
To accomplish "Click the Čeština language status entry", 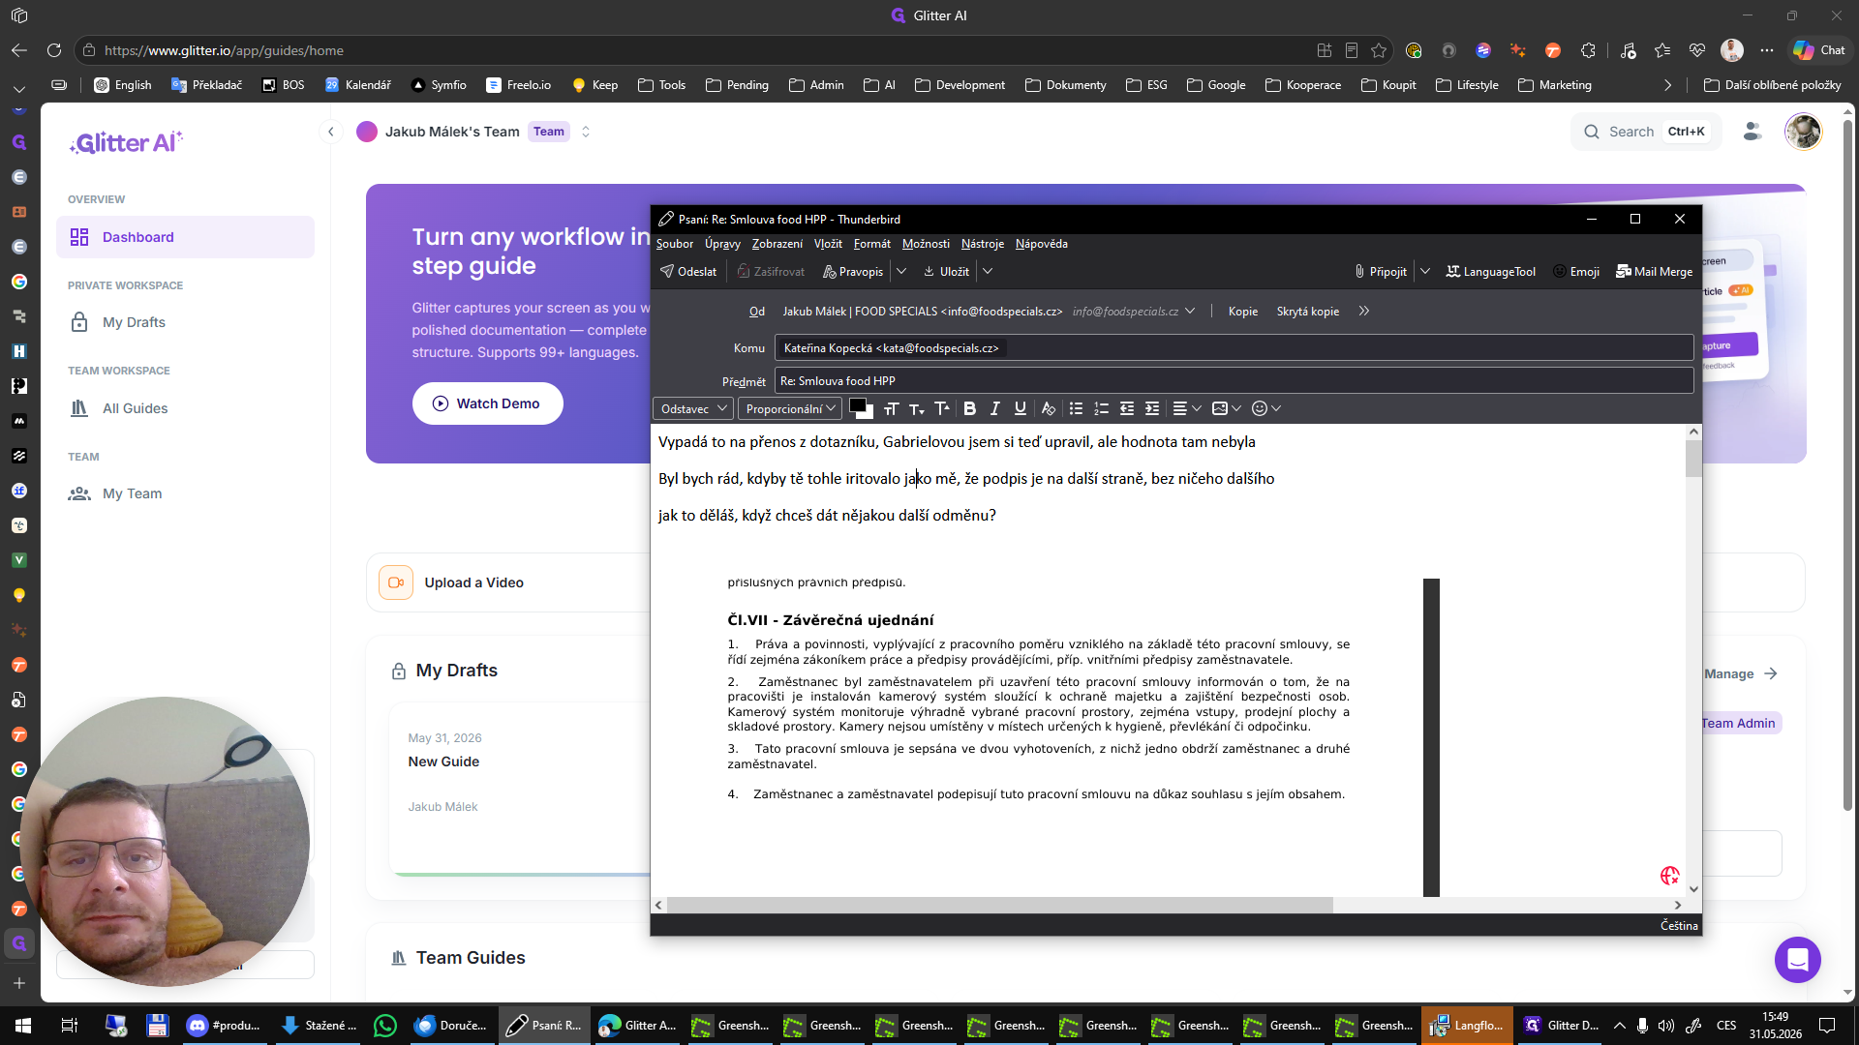I will 1679,926.
